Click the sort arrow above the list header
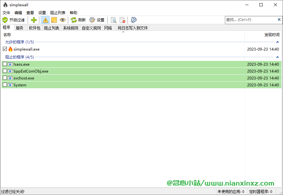Image resolution: width=283 pixels, height=195 pixels. [x=123, y=32]
